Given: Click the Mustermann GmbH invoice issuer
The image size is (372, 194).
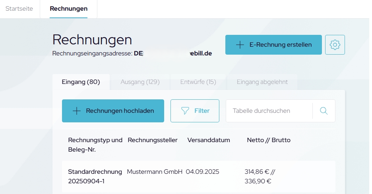Looking at the screenshot, I should (155, 172).
